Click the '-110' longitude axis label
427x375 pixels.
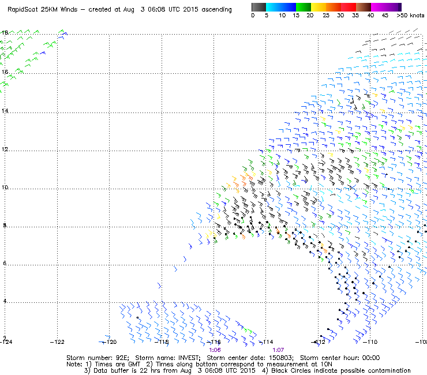(x=370, y=342)
